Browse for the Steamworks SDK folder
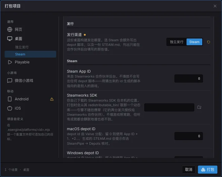The height and width of the screenshot is (177, 222). (x=199, y=107)
